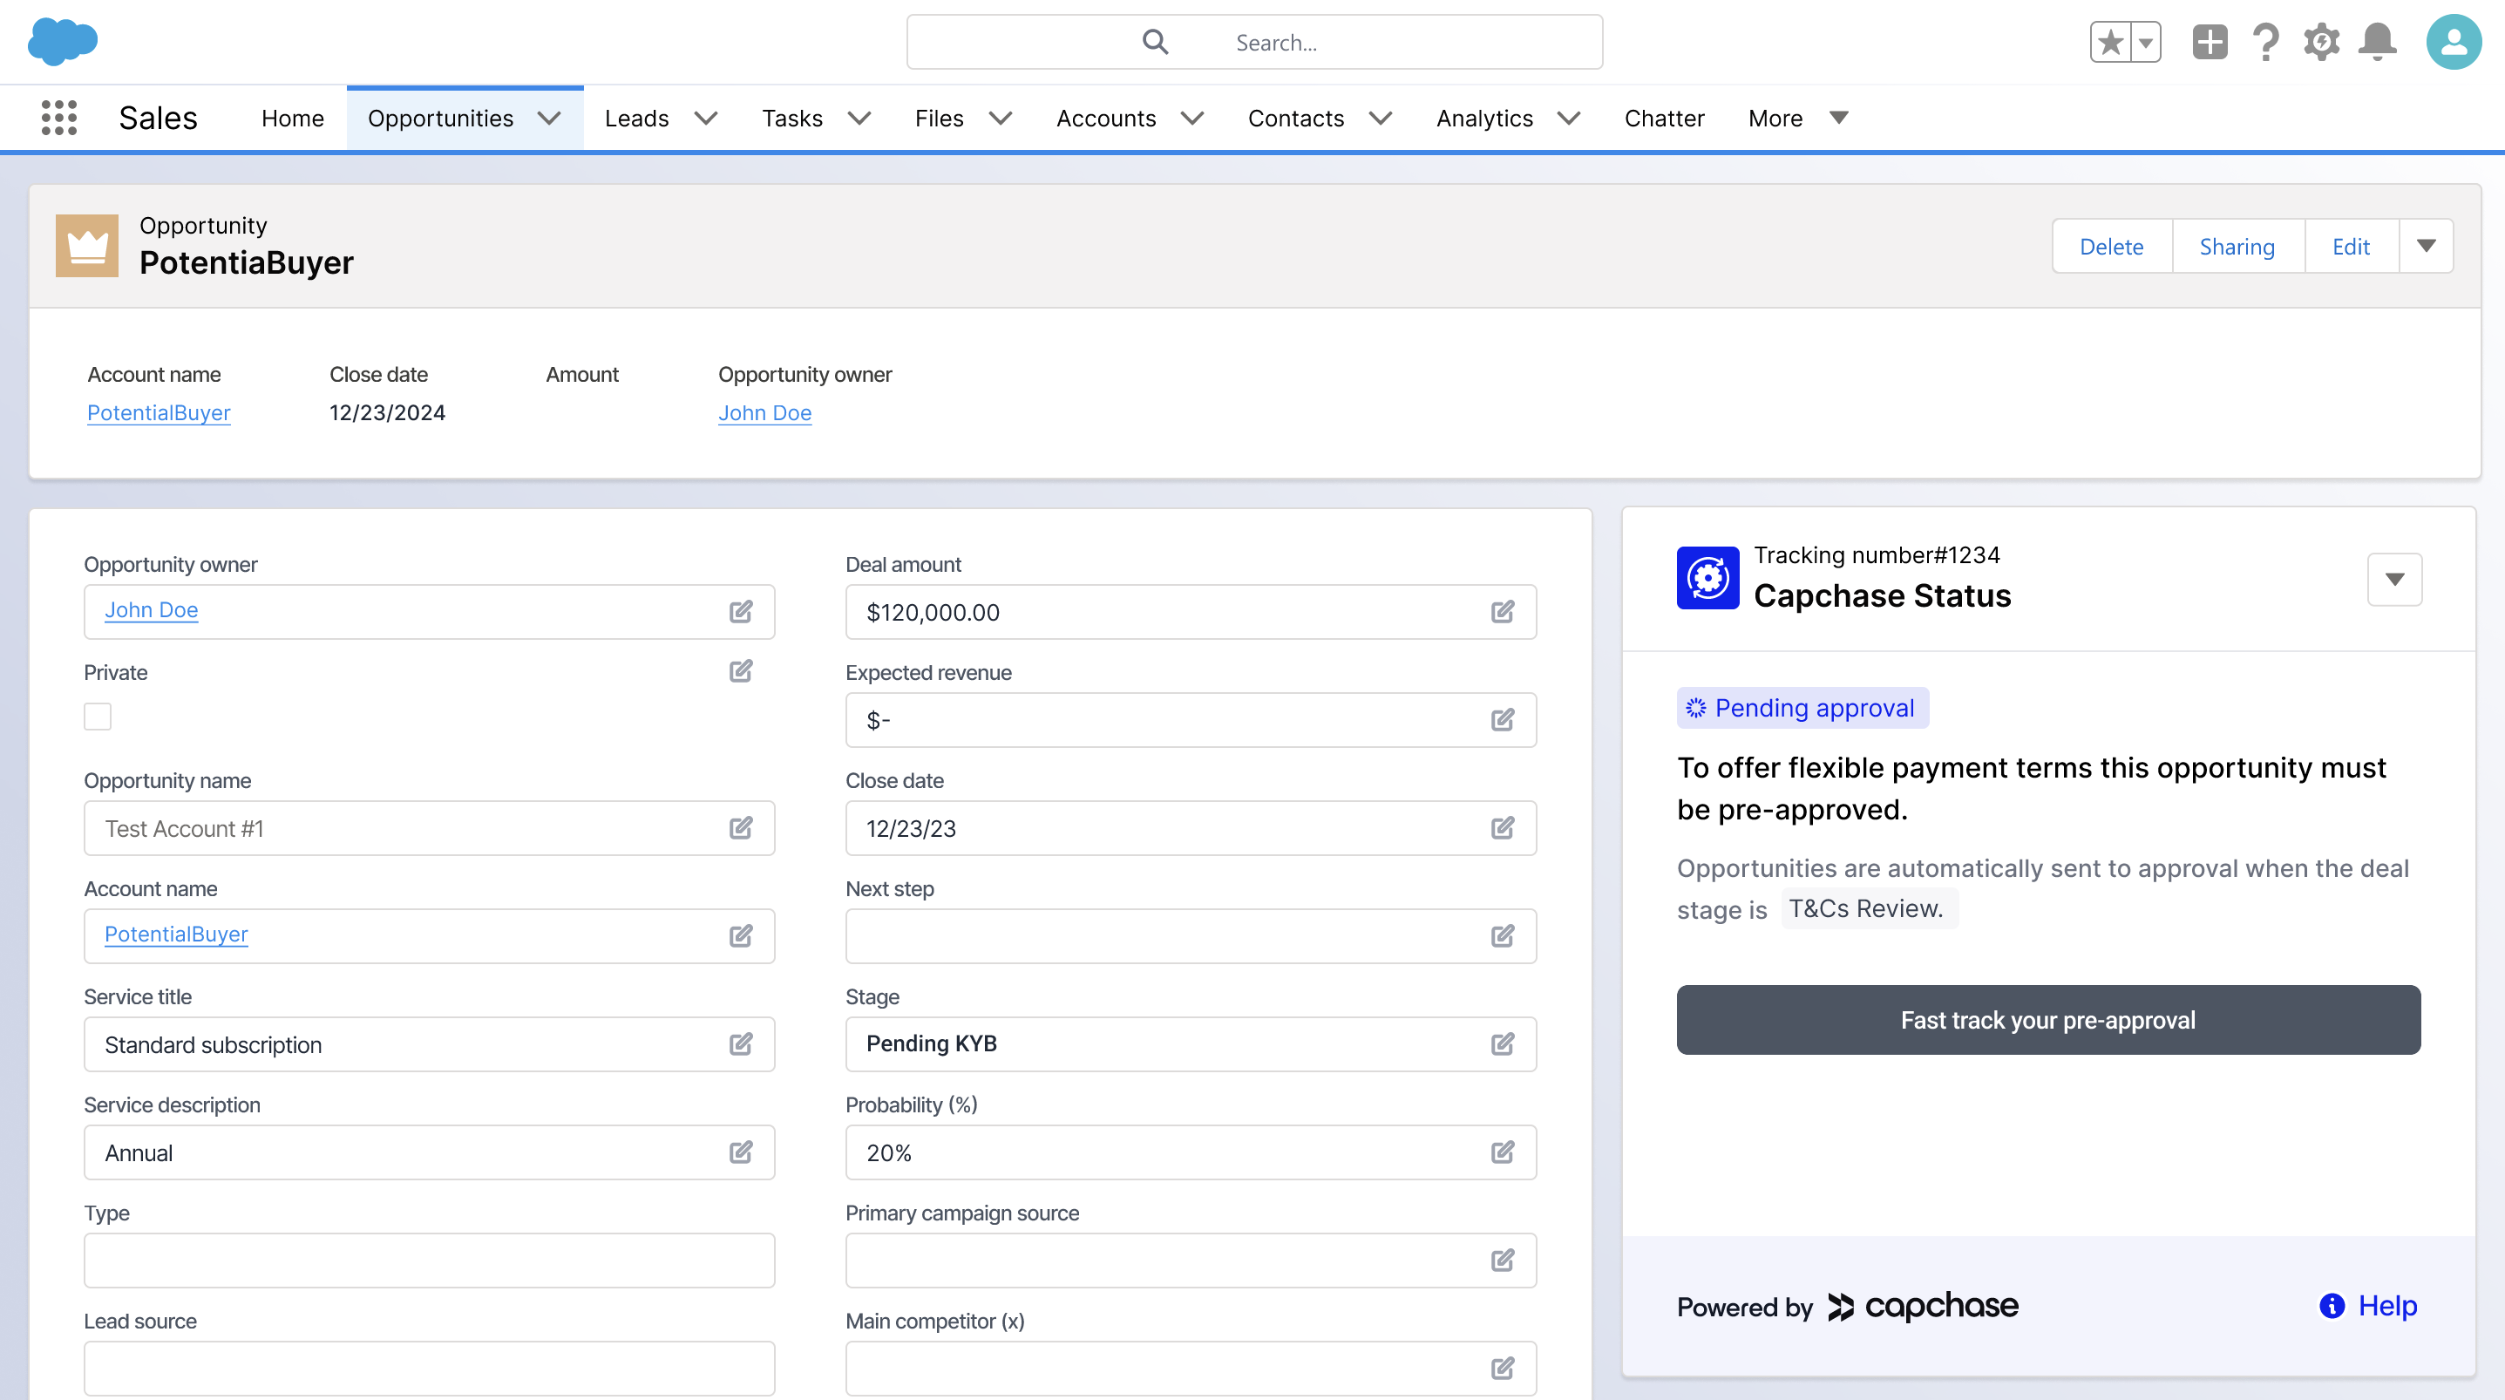The height and width of the screenshot is (1400, 2505).
Task: Edit the Deal amount pencil icon
Action: (x=1503, y=611)
